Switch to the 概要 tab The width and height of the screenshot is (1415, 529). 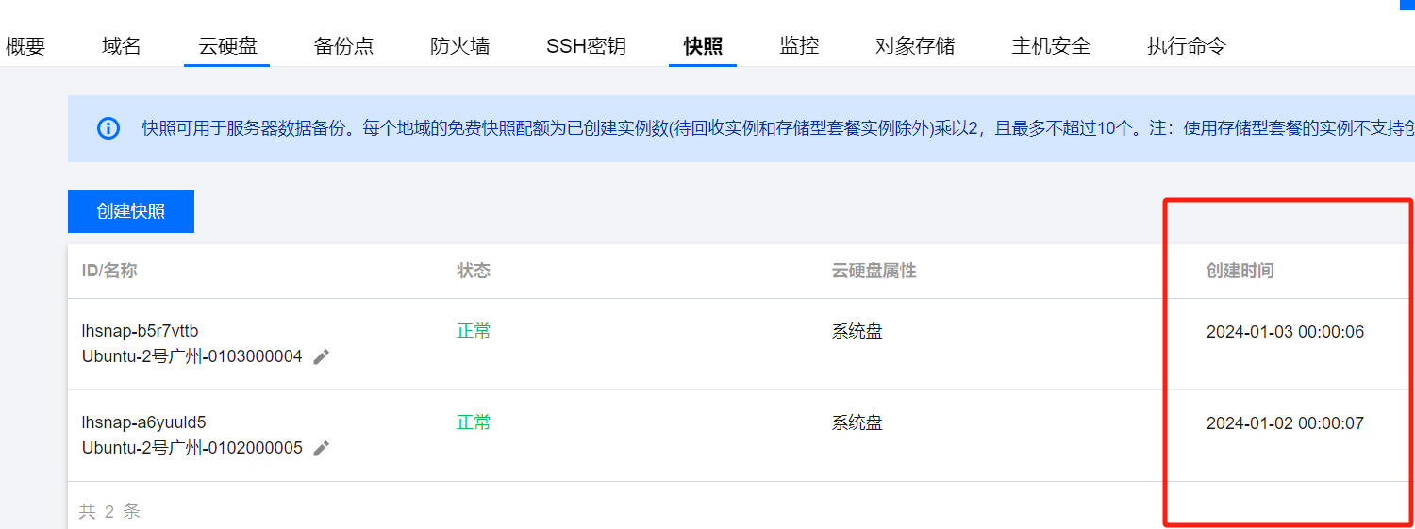(x=25, y=45)
